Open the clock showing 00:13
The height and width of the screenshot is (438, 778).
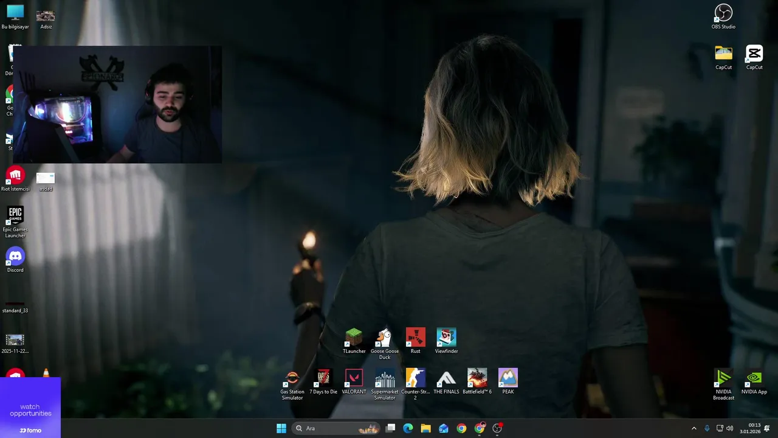click(x=750, y=428)
